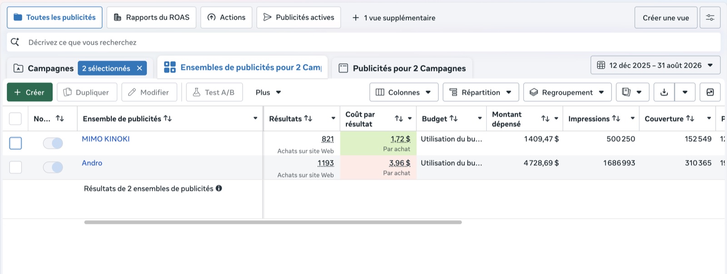Image resolution: width=727 pixels, height=274 pixels.
Task: Toggle off the MIMO KINOKI ad set
Action: 53,143
